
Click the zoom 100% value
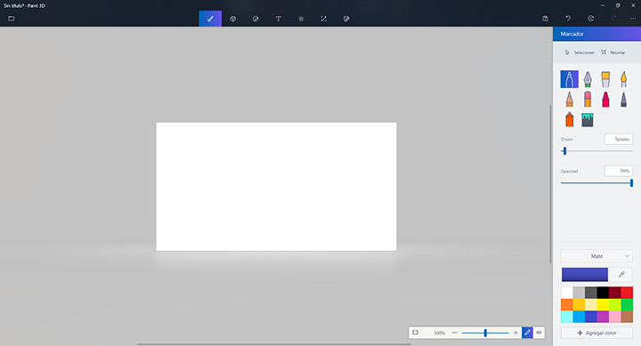point(439,333)
